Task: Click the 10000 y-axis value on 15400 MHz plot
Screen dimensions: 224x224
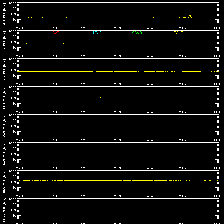Action: tap(12, 199)
